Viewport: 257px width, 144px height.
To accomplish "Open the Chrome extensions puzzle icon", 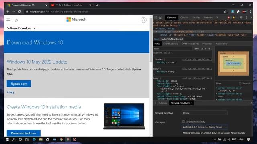I will point(238,12).
